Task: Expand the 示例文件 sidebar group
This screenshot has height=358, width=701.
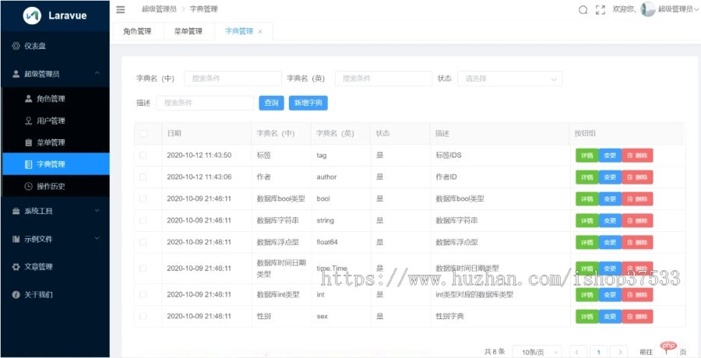Action: point(55,239)
